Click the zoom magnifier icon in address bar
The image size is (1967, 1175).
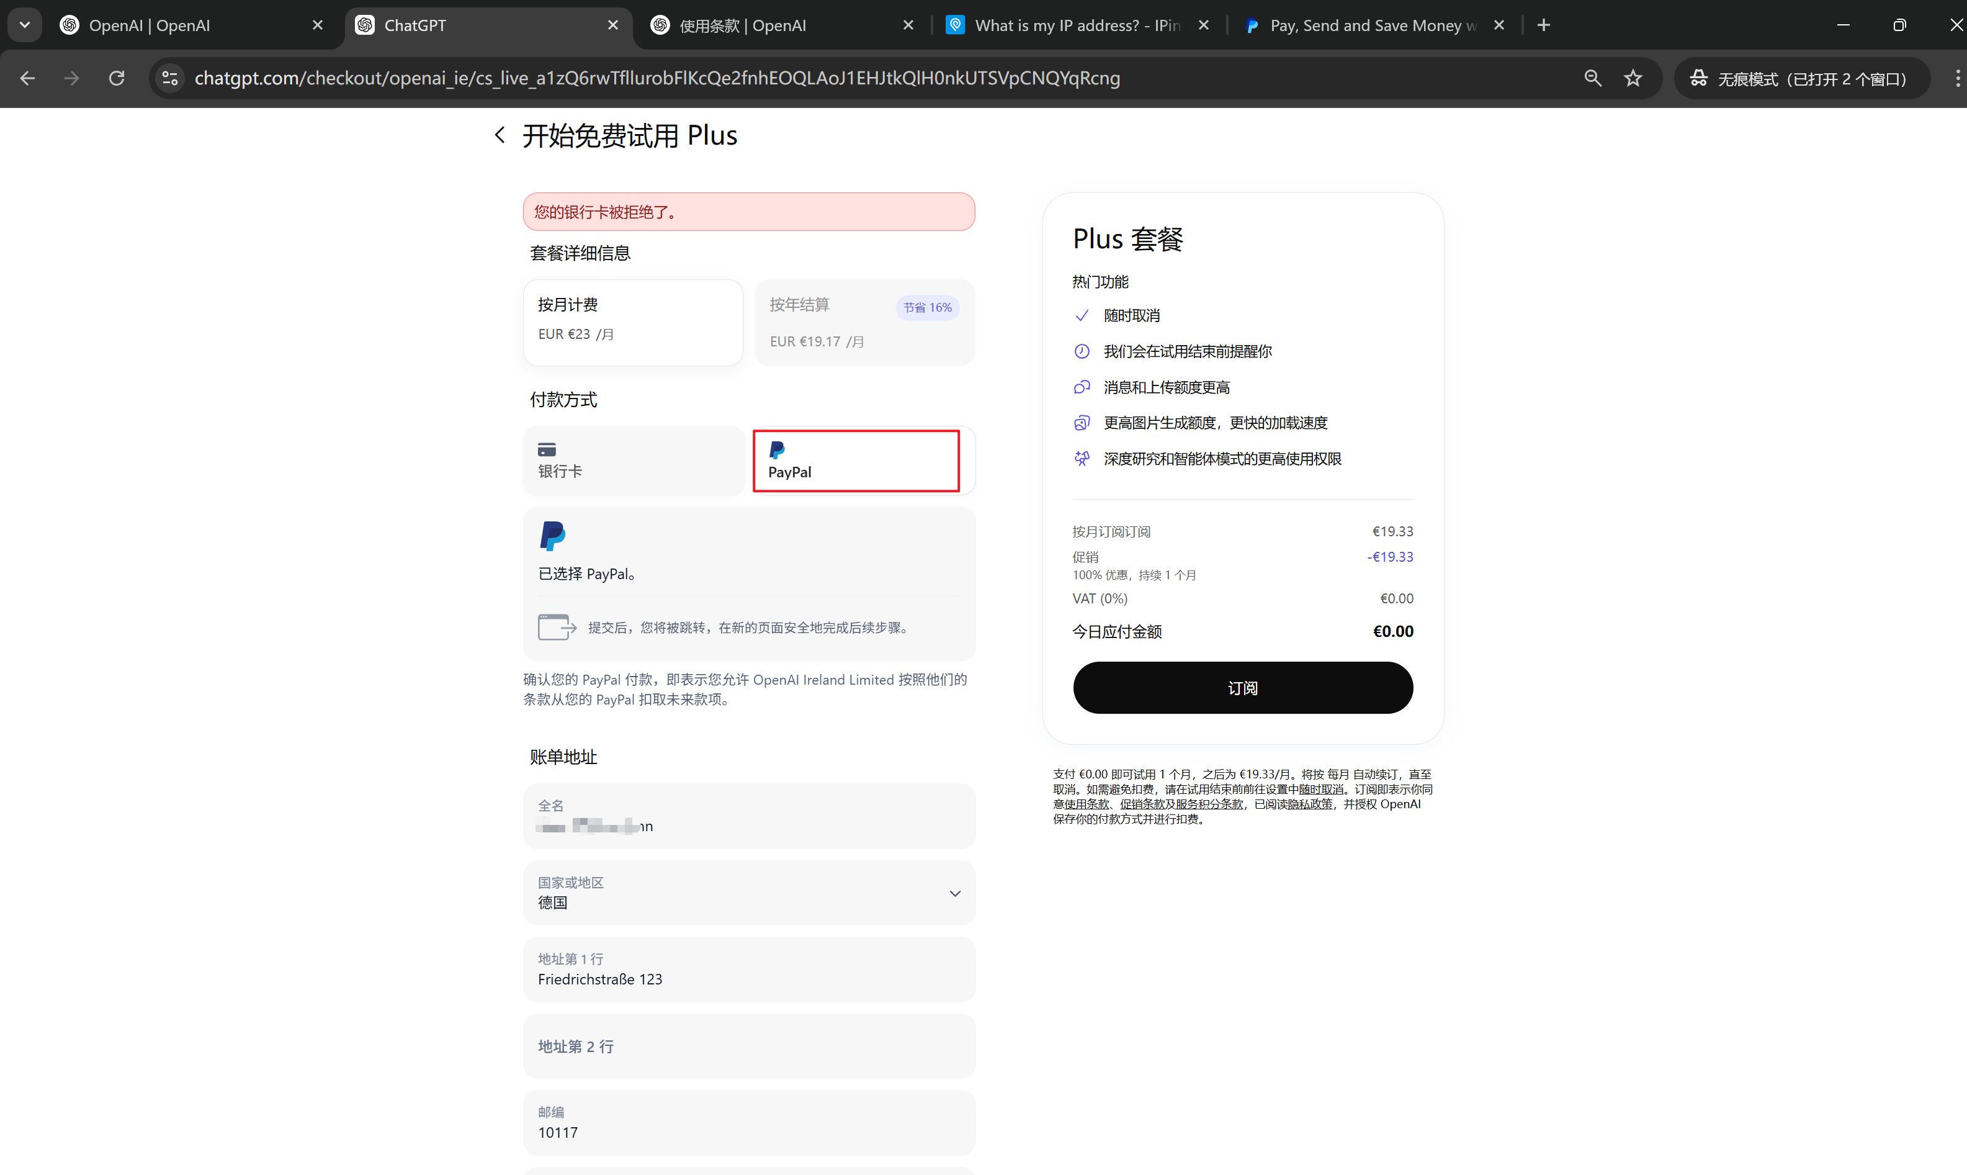pos(1593,78)
